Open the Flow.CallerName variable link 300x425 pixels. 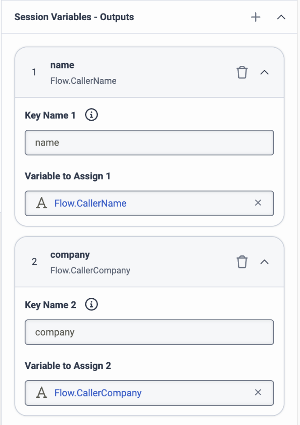(x=90, y=203)
